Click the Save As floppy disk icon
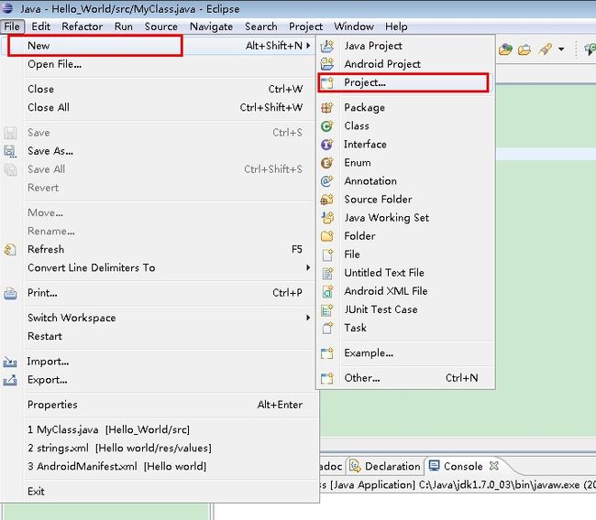 10,151
